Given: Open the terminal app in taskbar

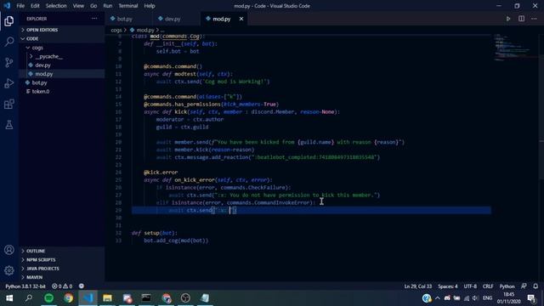Looking at the screenshot, I should pyautogui.click(x=146, y=298).
